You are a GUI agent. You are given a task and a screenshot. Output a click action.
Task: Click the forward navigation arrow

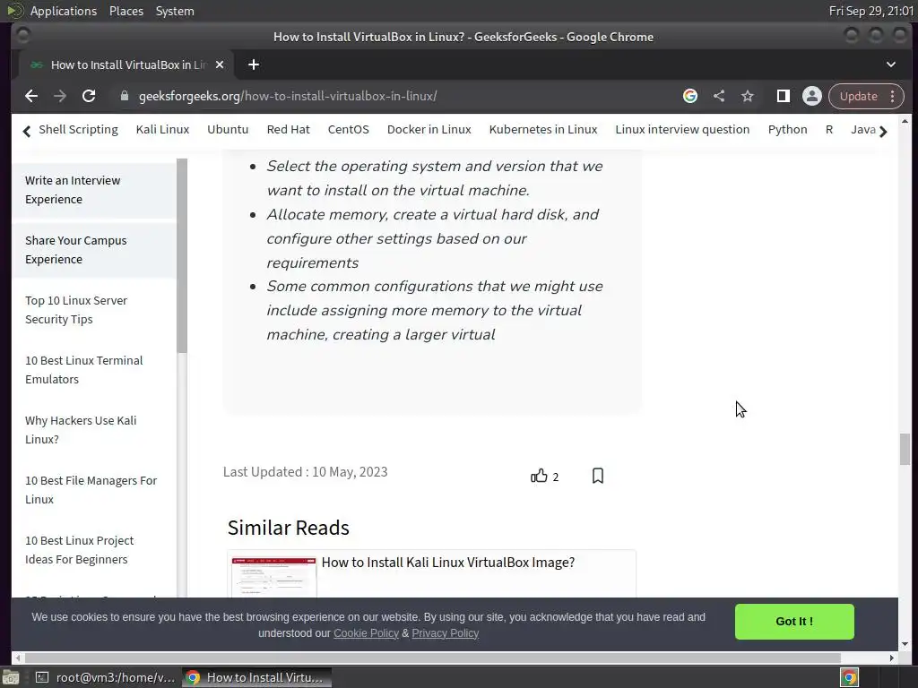coord(60,96)
